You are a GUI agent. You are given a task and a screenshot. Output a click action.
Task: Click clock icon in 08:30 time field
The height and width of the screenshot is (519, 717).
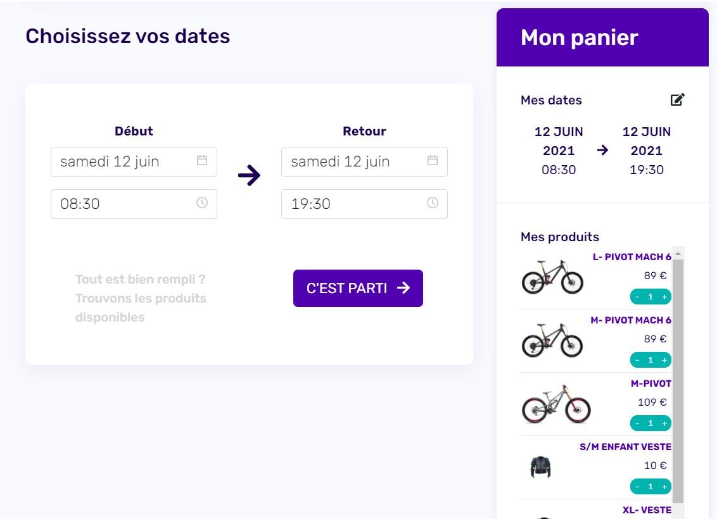(202, 203)
